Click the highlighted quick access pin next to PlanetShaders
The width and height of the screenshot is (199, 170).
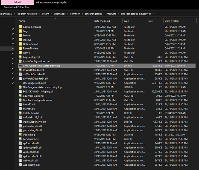click(x=13, y=49)
